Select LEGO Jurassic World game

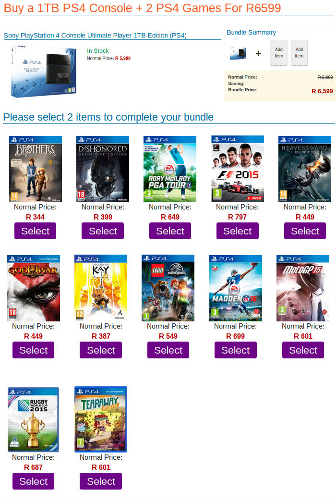pos(168,350)
